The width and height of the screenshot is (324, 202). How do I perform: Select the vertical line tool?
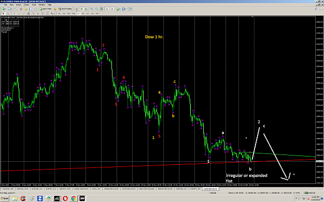[x=14, y=13]
